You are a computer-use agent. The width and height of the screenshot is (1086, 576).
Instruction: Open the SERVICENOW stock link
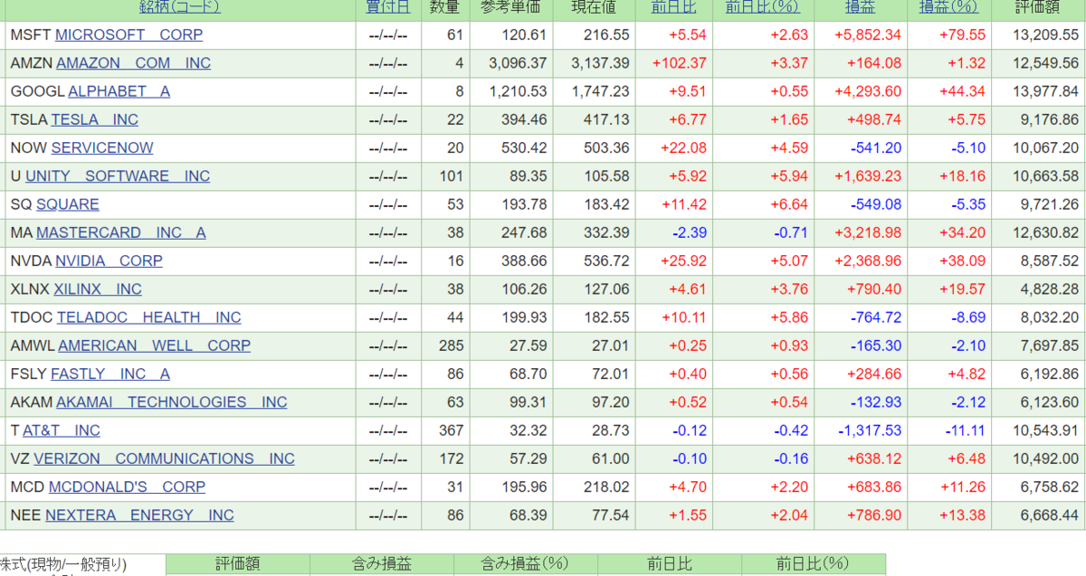point(102,147)
